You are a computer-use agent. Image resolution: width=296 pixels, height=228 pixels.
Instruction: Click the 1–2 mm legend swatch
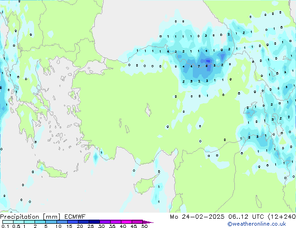(x=29, y=222)
